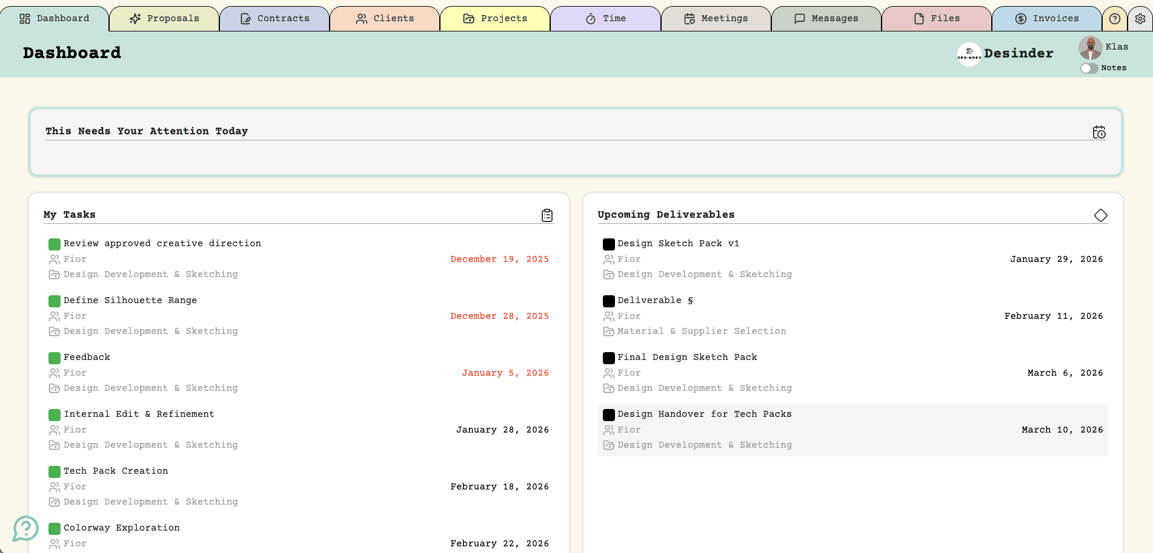The image size is (1153, 553).
Task: Select the Projects tab
Action: [495, 18]
